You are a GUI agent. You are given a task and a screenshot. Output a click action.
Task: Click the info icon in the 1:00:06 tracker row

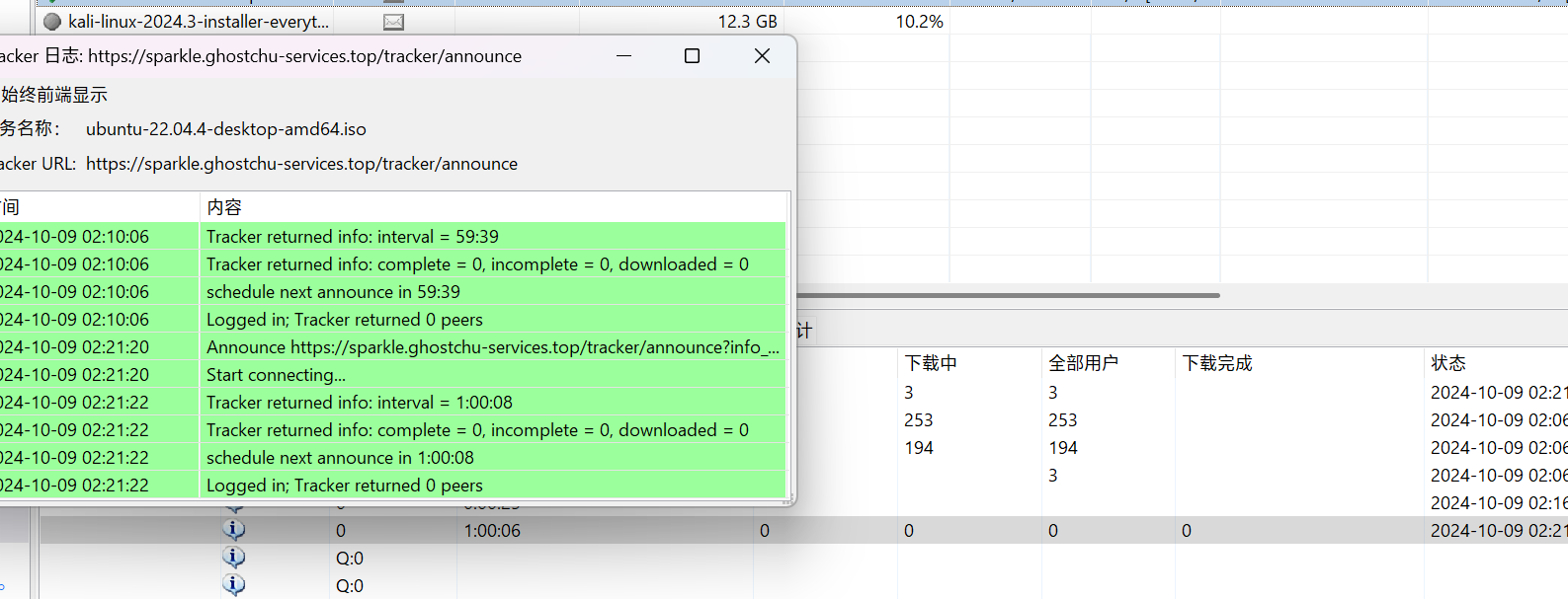(234, 530)
